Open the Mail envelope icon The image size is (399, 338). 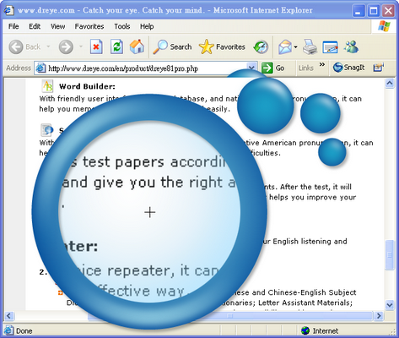285,46
